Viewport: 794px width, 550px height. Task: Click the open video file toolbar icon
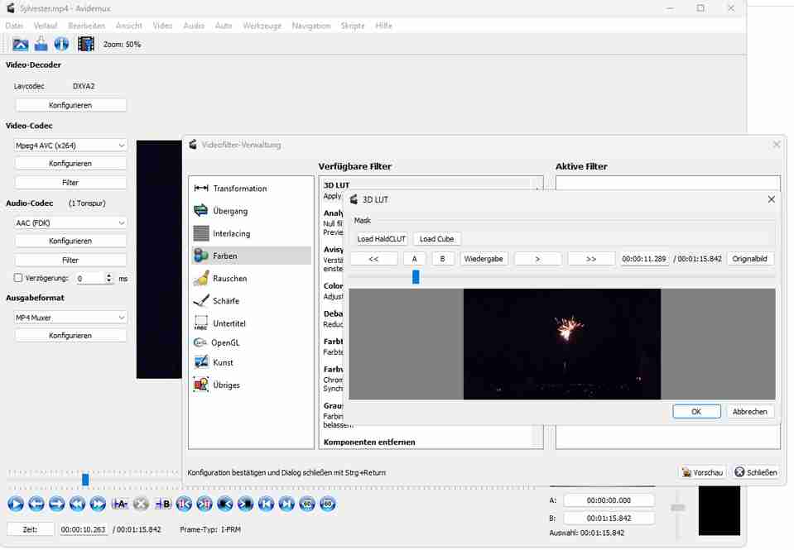coord(21,44)
